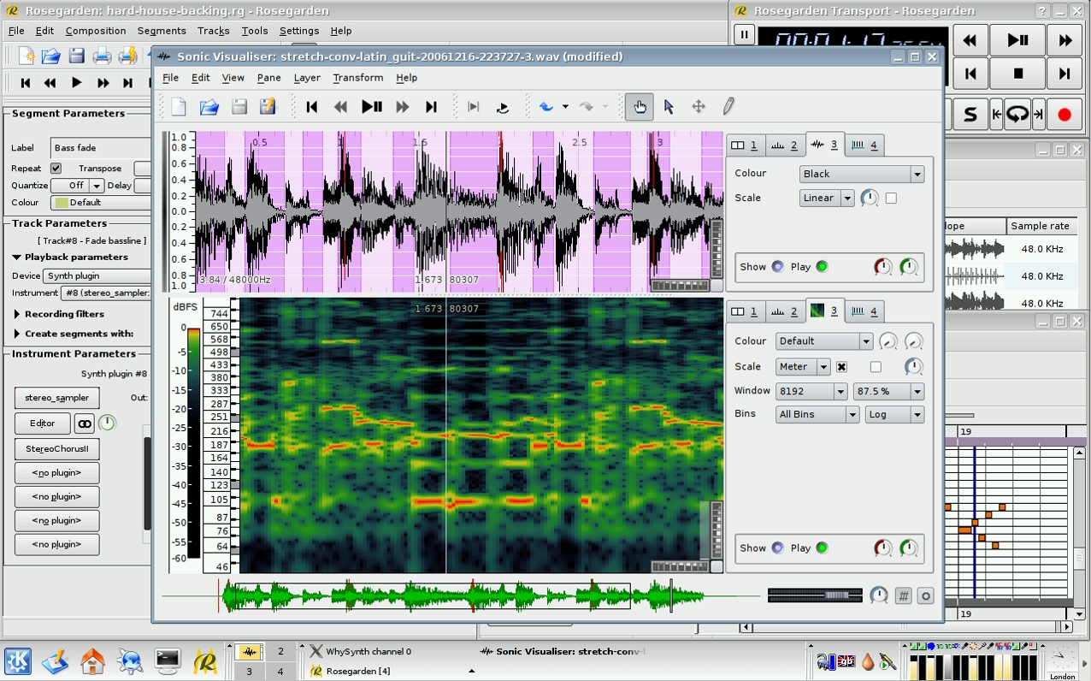Open waveform Scale dropdown showing Linear
The width and height of the screenshot is (1091, 681).
pos(827,198)
